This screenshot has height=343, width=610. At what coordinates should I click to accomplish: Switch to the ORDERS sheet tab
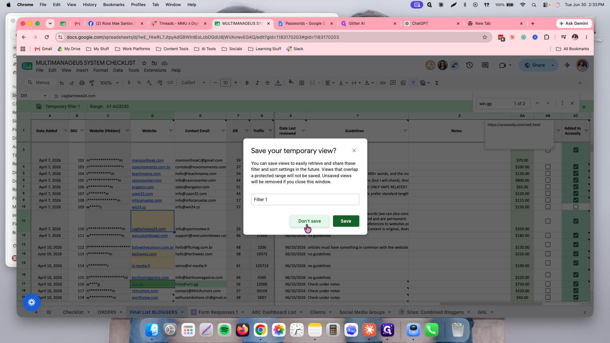[107, 312]
